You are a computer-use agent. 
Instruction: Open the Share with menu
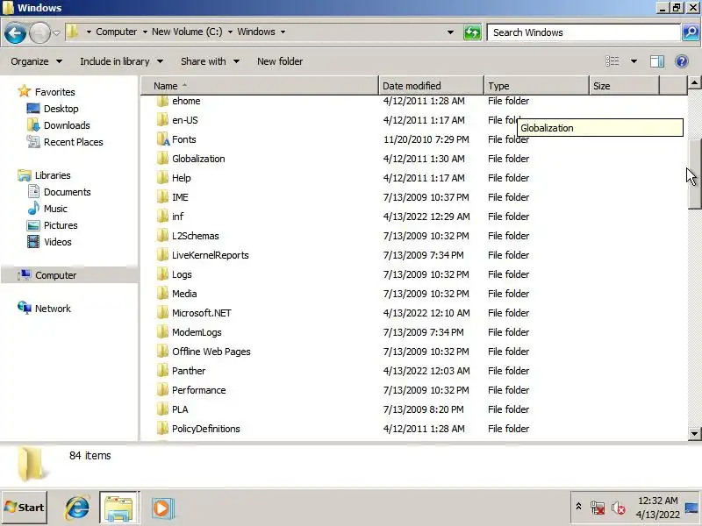pyautogui.click(x=210, y=61)
